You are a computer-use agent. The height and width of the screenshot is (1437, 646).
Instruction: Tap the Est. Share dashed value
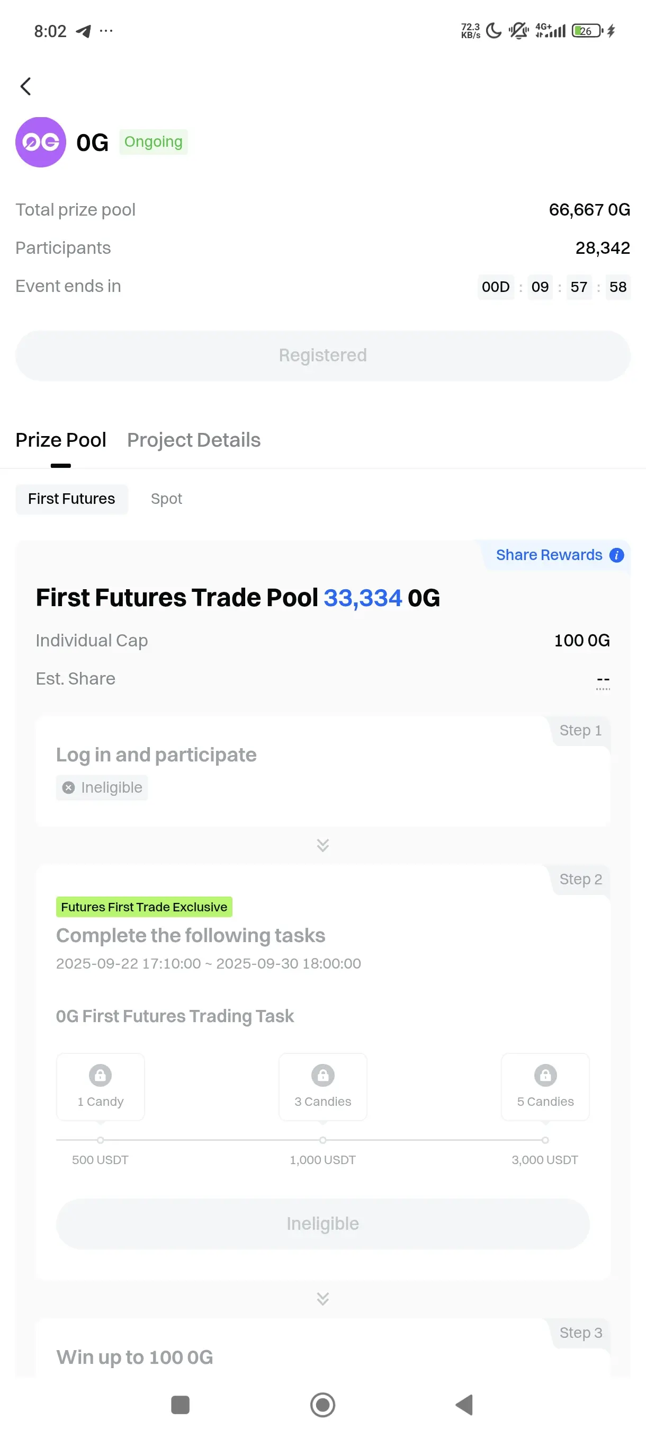(603, 680)
